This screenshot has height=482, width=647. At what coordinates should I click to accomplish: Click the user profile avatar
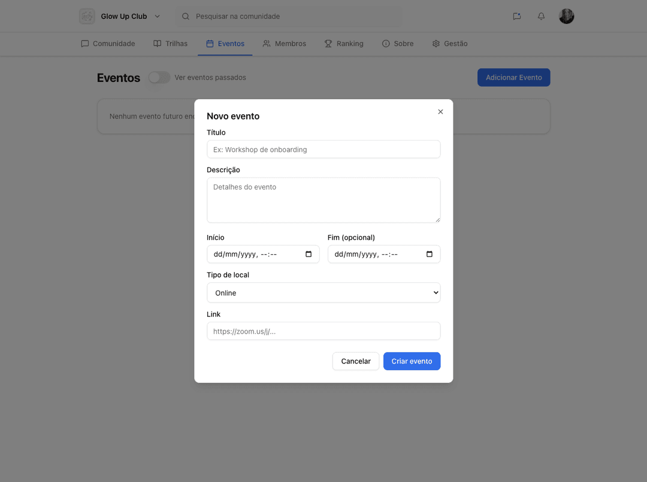(566, 16)
